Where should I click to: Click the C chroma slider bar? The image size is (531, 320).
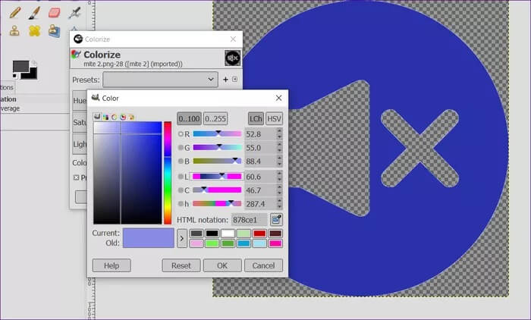(x=217, y=190)
